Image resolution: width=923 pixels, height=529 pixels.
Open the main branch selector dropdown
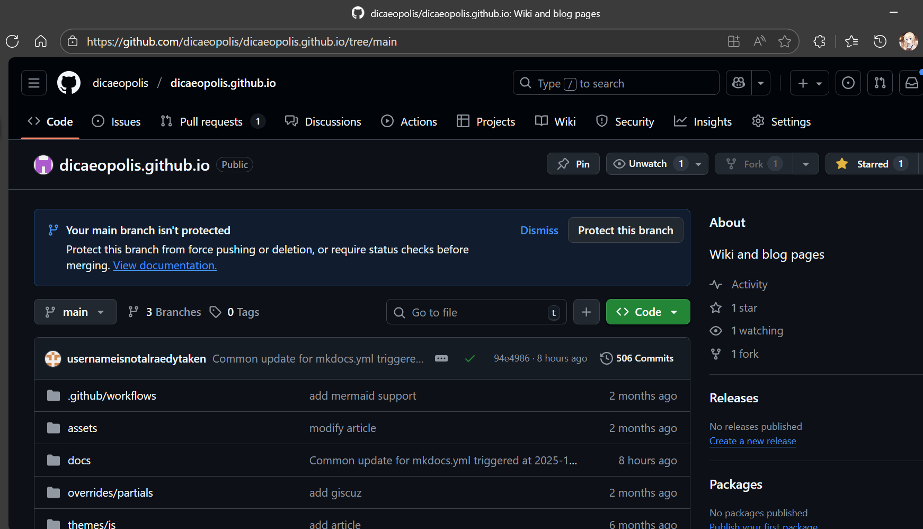pyautogui.click(x=75, y=312)
